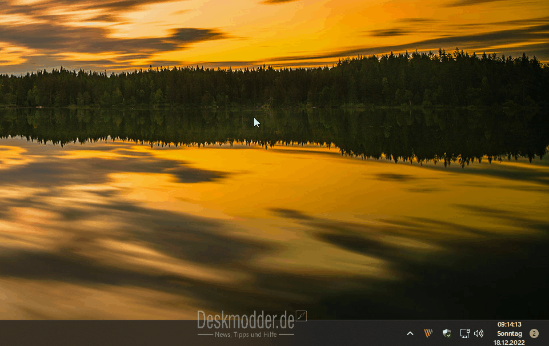
Task: Open the notification center badge showing 2
Action: pyautogui.click(x=534, y=333)
